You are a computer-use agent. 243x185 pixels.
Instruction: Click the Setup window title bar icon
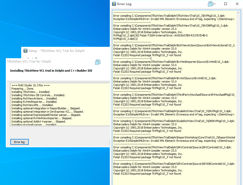(25, 51)
